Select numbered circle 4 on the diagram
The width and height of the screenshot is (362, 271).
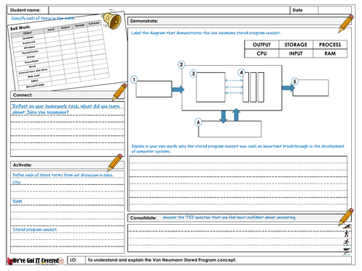pos(241,72)
